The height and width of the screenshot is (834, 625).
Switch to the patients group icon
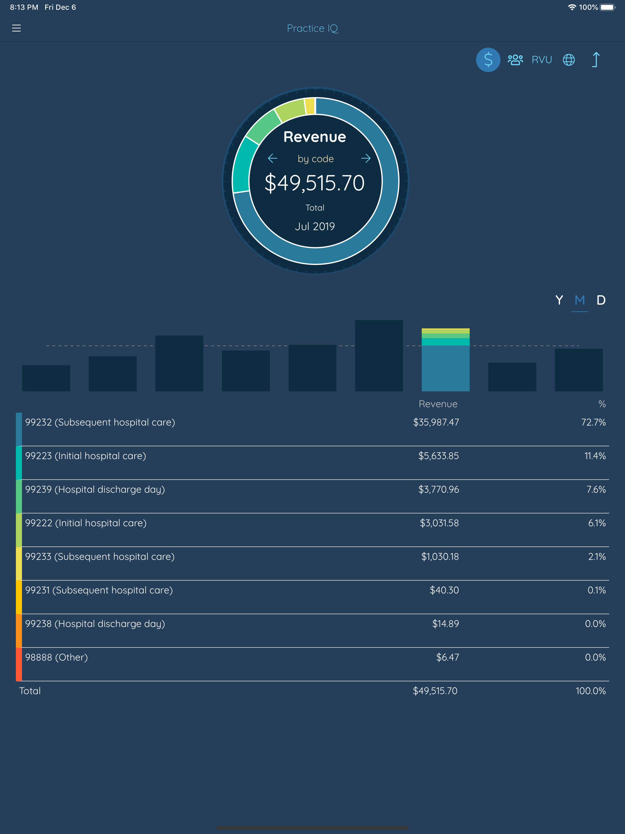click(515, 60)
